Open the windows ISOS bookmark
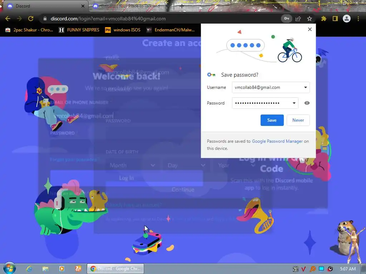This screenshot has height=274, width=366. (123, 30)
